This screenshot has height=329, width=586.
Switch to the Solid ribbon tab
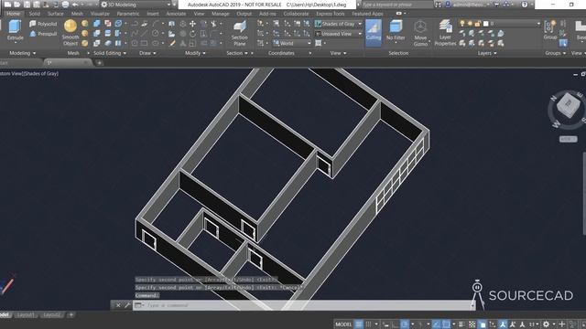tap(35, 14)
